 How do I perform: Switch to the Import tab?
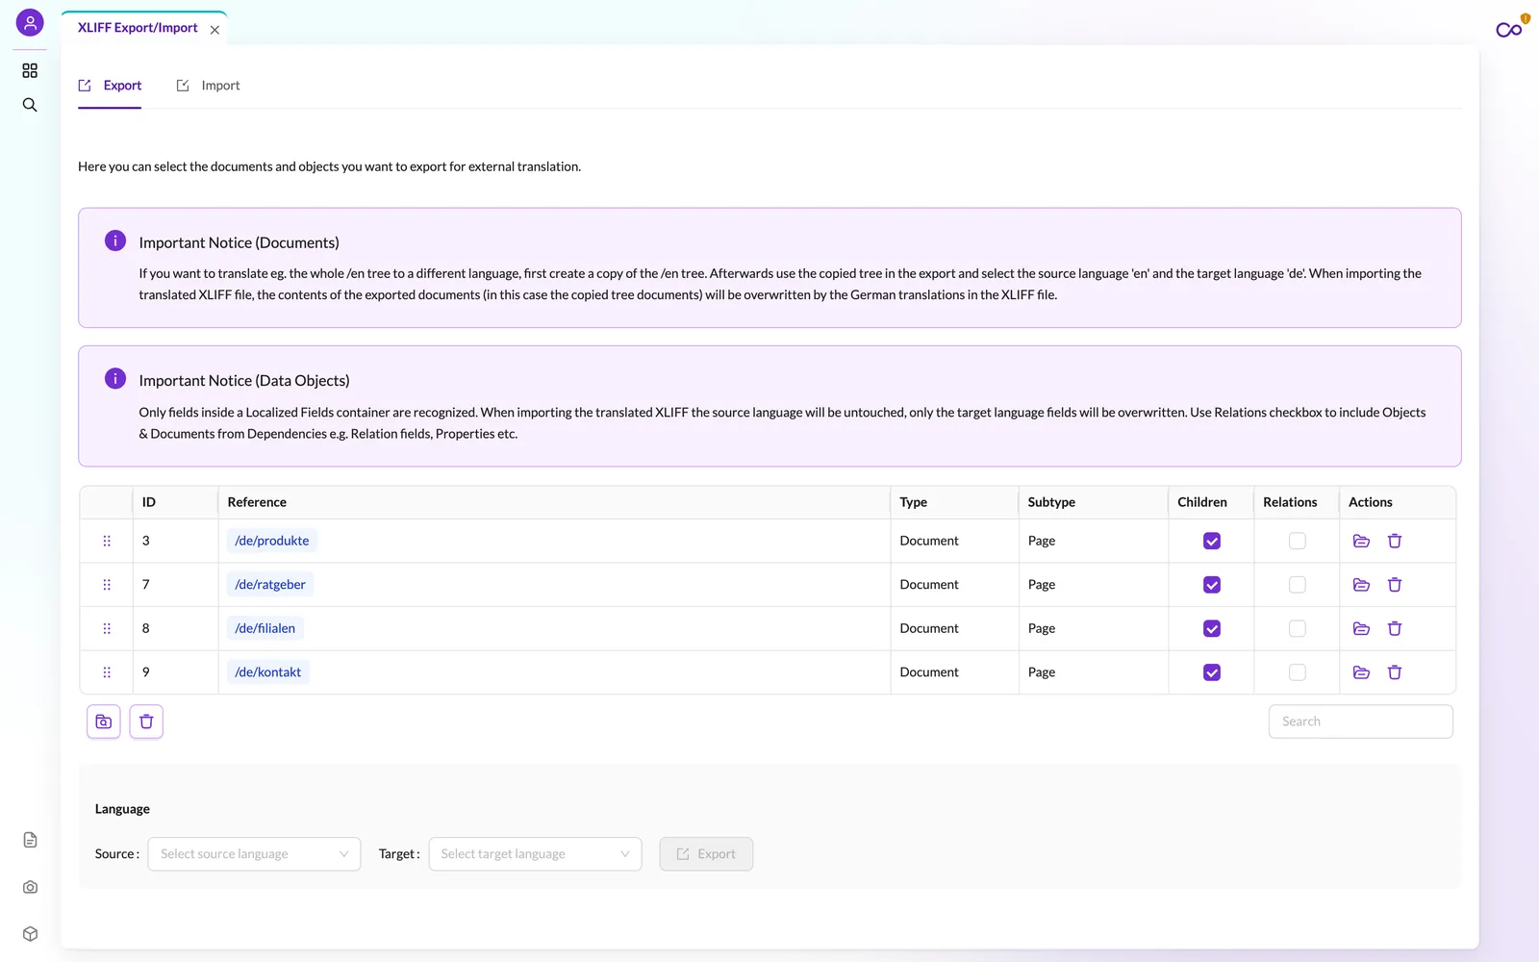coord(209,86)
